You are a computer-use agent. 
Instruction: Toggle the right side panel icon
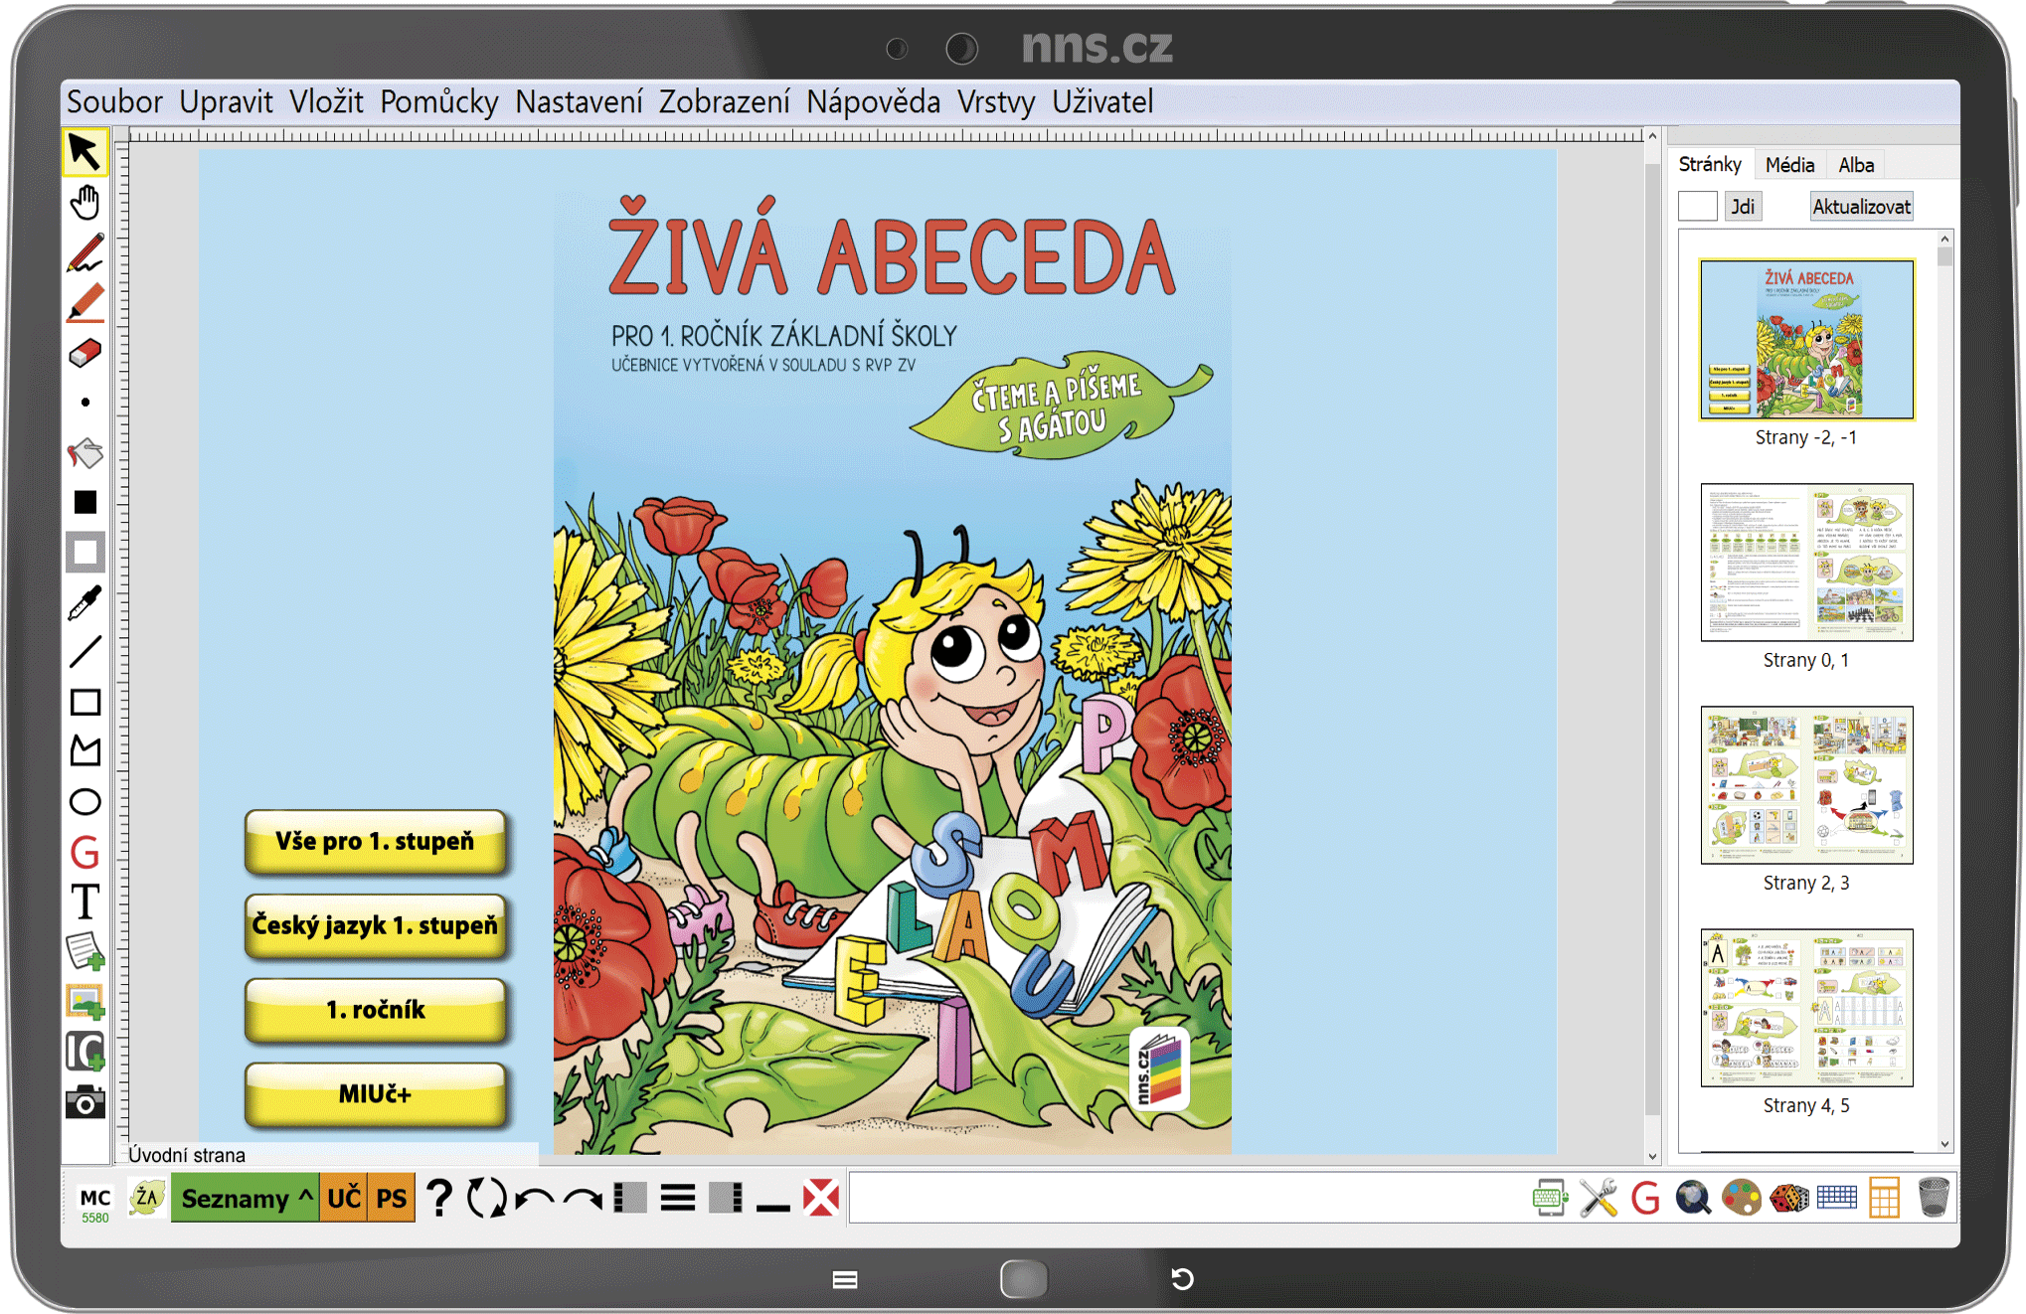point(726,1198)
